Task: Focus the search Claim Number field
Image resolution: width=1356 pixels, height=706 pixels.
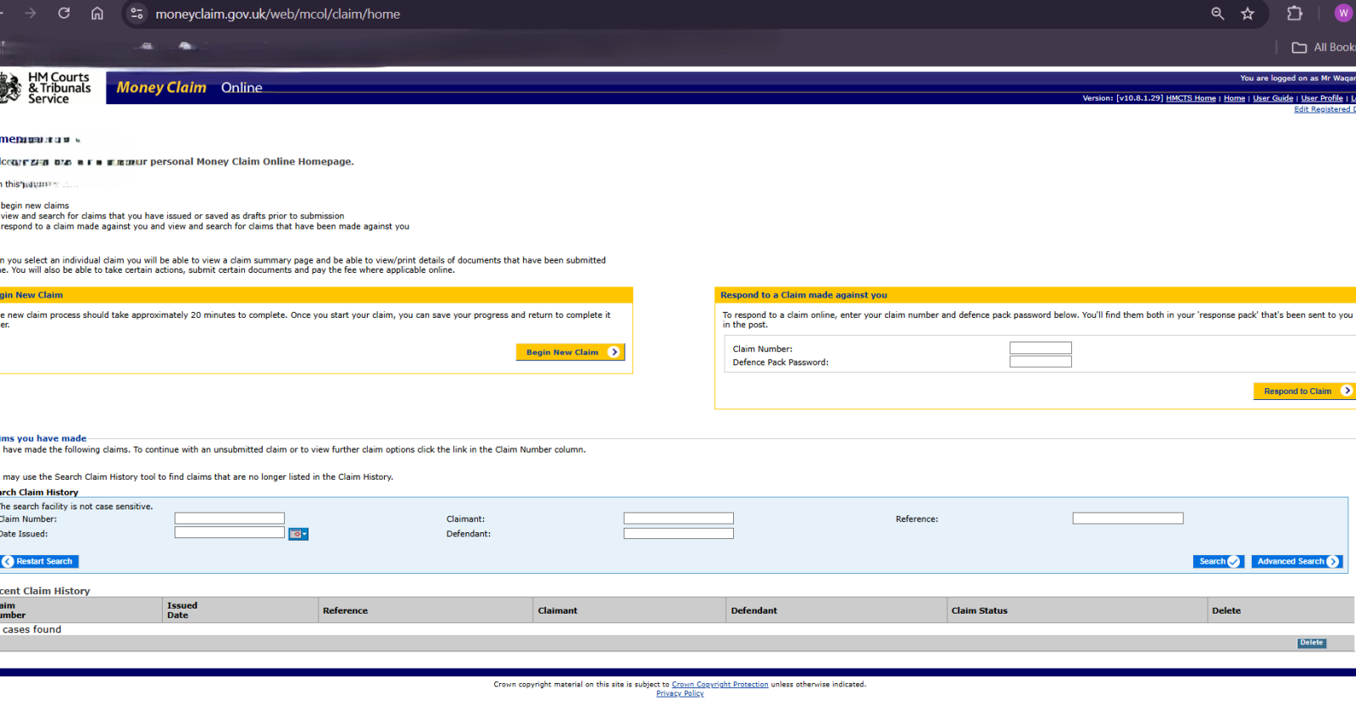Action: [x=230, y=518]
